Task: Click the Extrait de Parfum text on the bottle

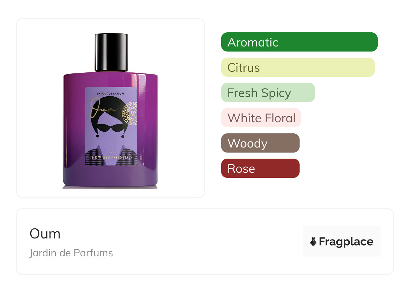Action: 111,93
